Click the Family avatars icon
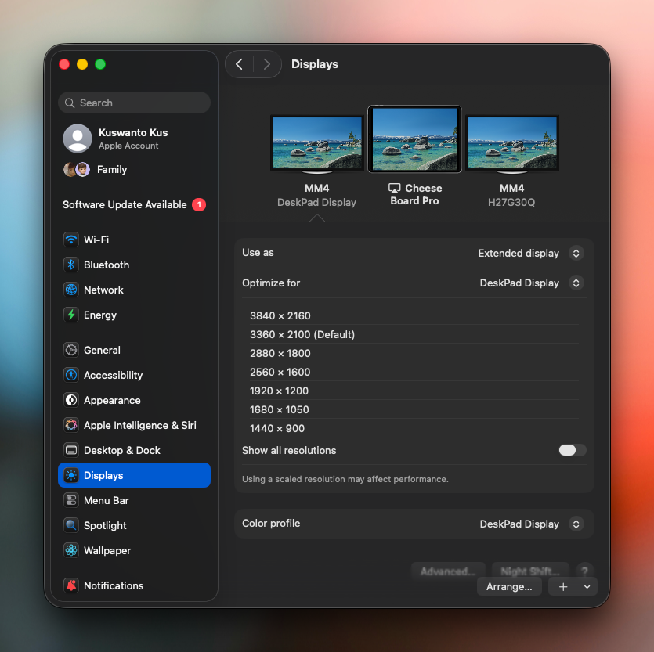The image size is (654, 652). point(77,169)
